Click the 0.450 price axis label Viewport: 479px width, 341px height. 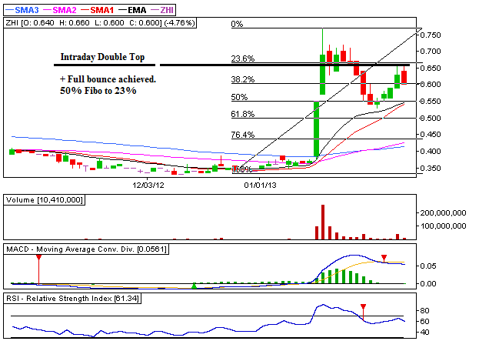431,135
